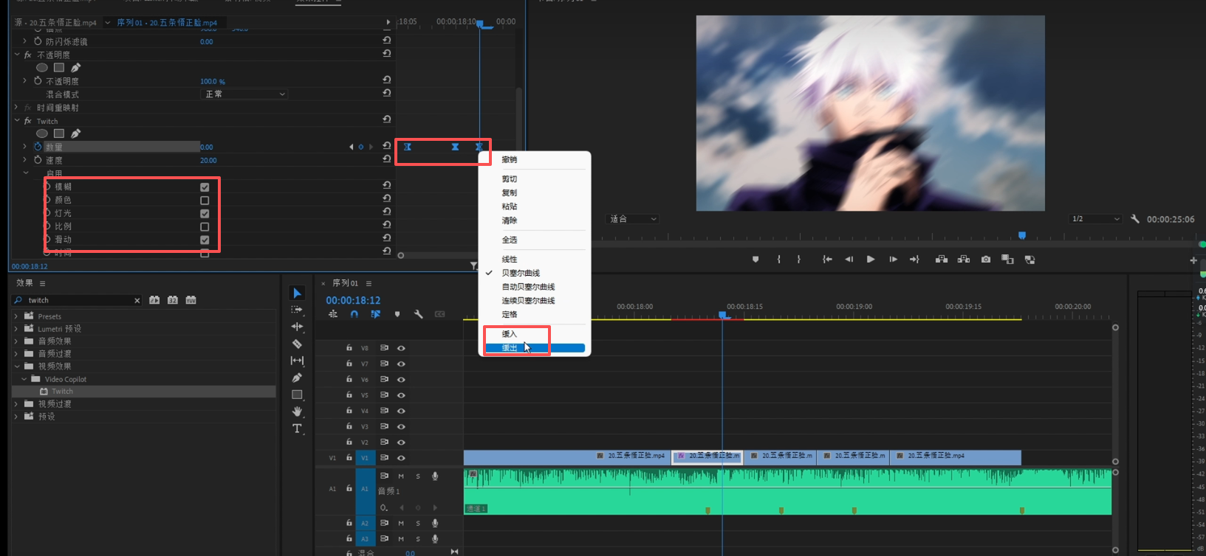Select Twitch effect in effects list
This screenshot has height=556, width=1206.
tap(62, 392)
